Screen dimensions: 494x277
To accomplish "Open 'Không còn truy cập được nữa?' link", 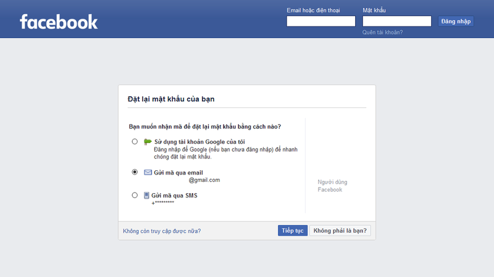I will click(x=162, y=231).
